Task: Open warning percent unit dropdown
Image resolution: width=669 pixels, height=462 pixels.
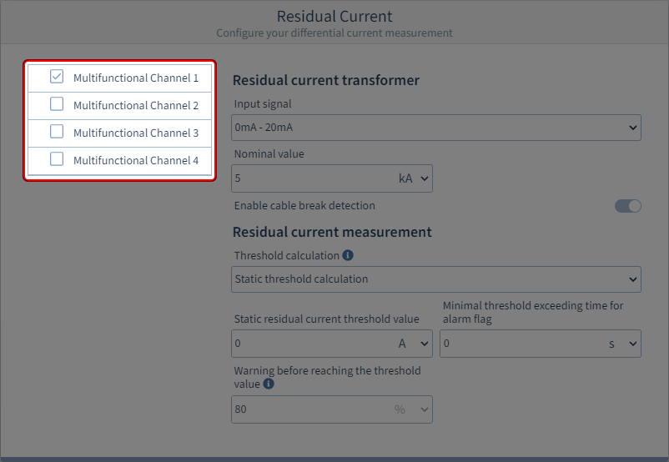Action: (x=412, y=409)
